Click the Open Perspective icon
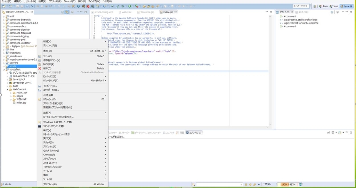The height and width of the screenshot is (188, 356). coord(315,6)
